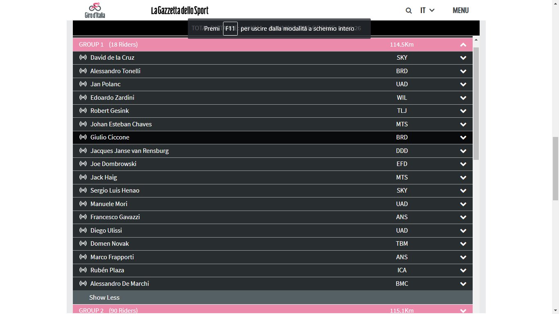Expand Domen Novak row chevron

point(463,244)
